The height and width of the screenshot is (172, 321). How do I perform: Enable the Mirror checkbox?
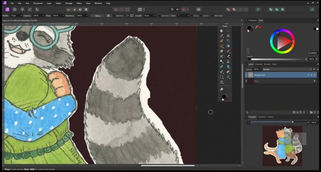pos(192,15)
